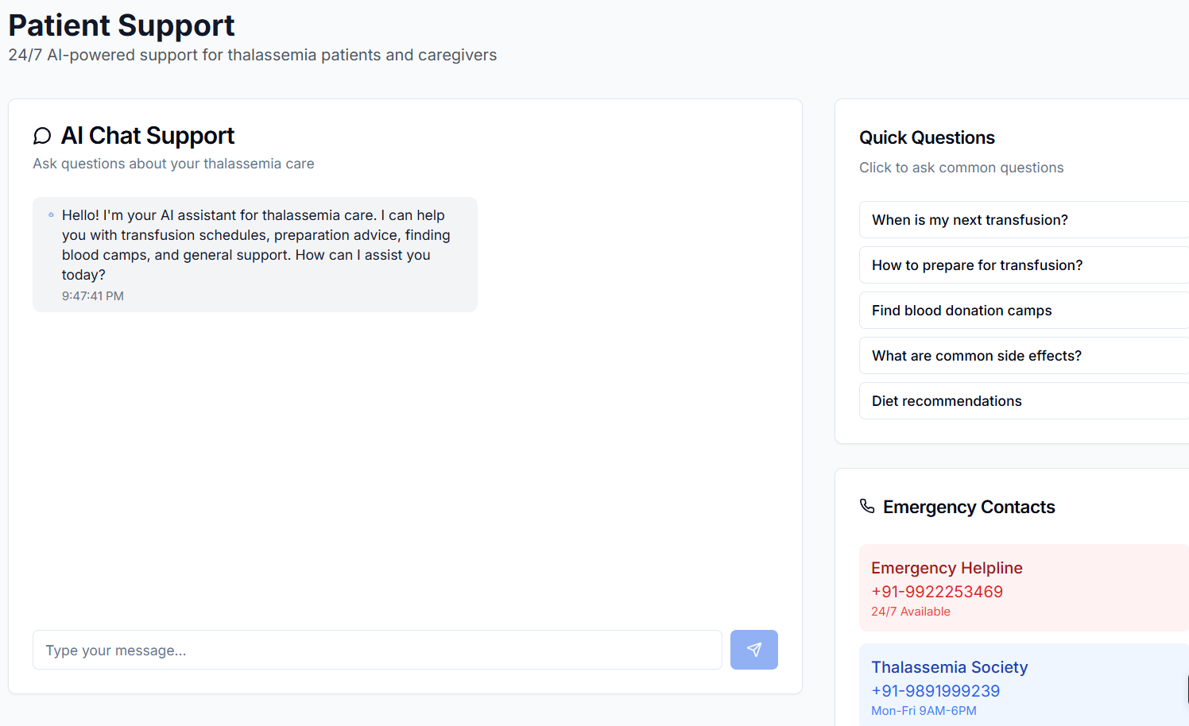Click the phone icon next to Emergency Contacts
Viewport: 1189px width, 726px height.
tap(867, 506)
